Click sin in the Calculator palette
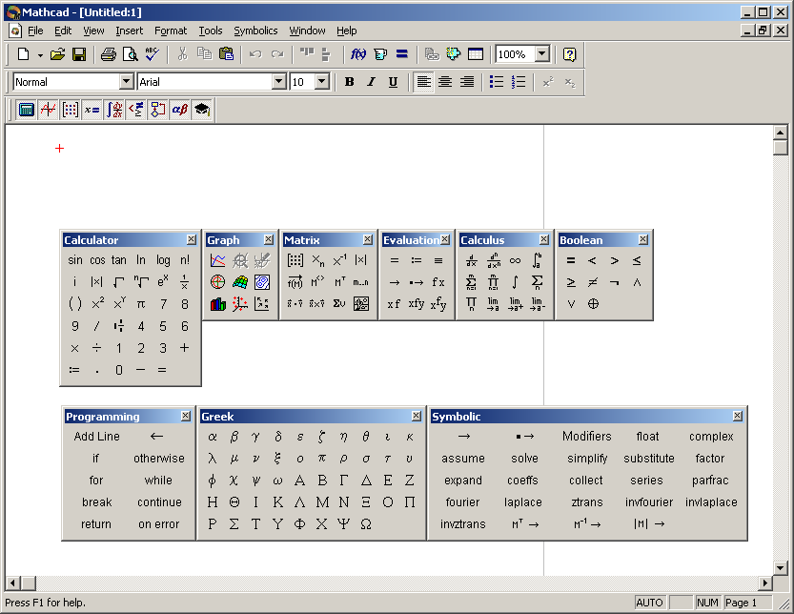 (x=75, y=260)
